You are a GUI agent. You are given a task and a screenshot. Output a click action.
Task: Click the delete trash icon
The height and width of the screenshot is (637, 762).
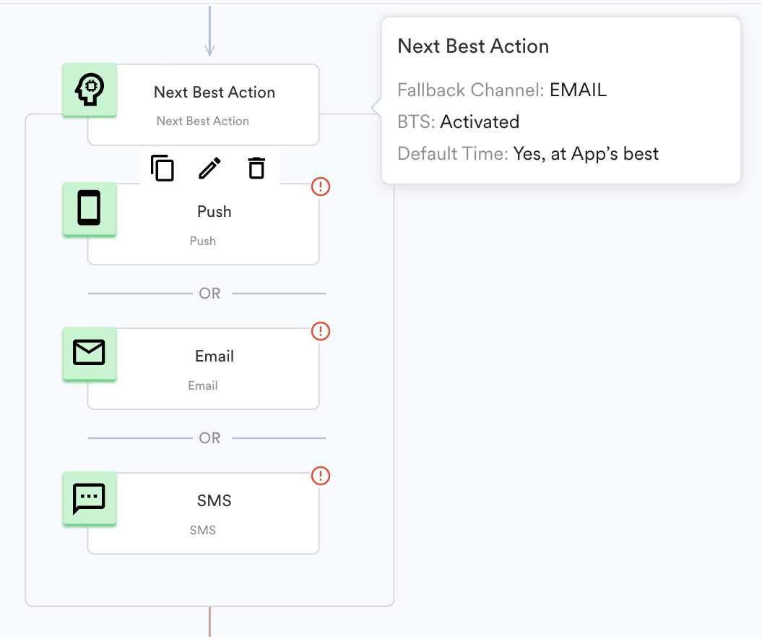pyautogui.click(x=256, y=168)
